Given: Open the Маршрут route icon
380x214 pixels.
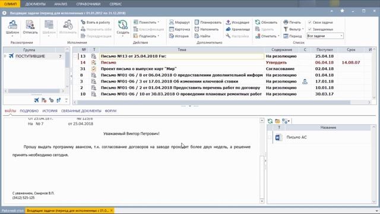Looking at the screenshot, I should point(172,23).
